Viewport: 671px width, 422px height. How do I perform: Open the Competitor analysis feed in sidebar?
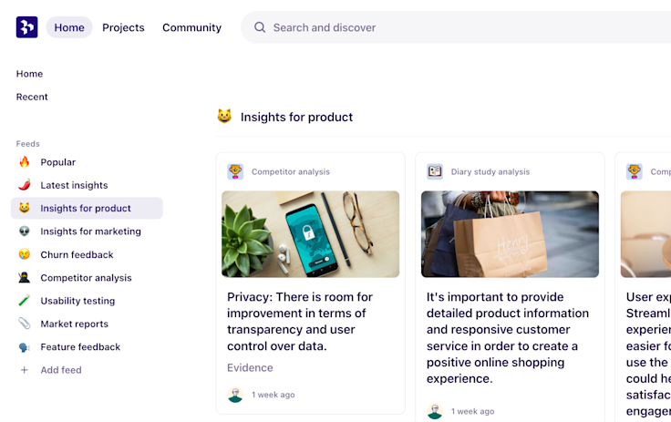[87, 277]
